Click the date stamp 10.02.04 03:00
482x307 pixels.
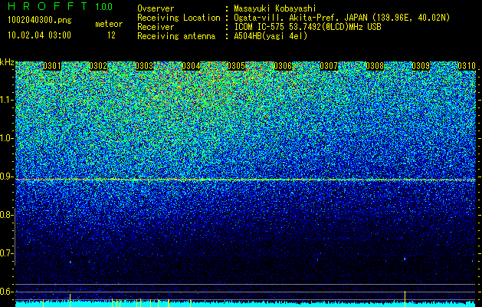click(39, 35)
